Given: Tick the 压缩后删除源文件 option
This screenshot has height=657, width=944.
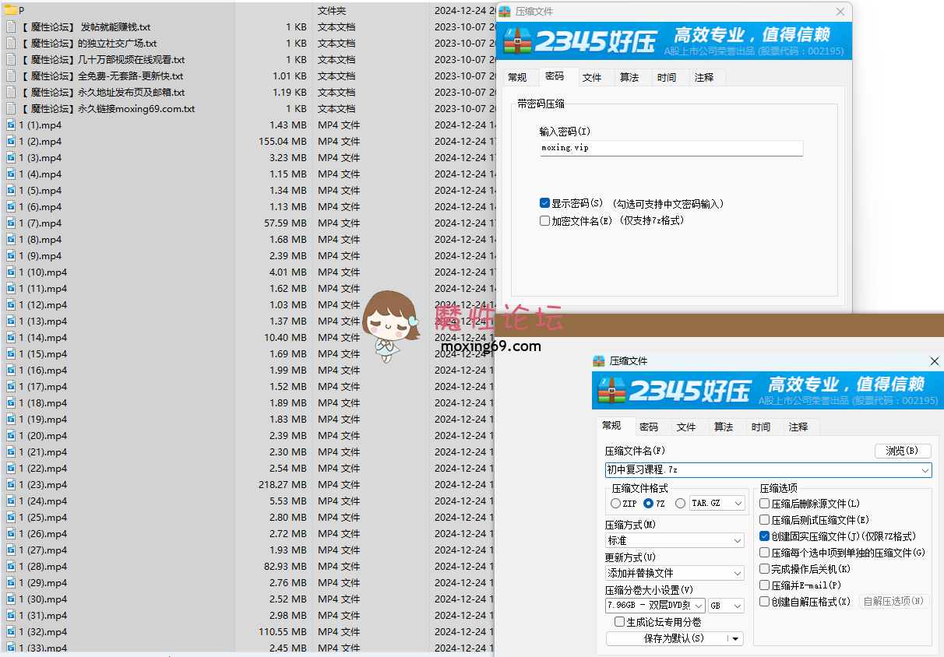Looking at the screenshot, I should pos(765,504).
